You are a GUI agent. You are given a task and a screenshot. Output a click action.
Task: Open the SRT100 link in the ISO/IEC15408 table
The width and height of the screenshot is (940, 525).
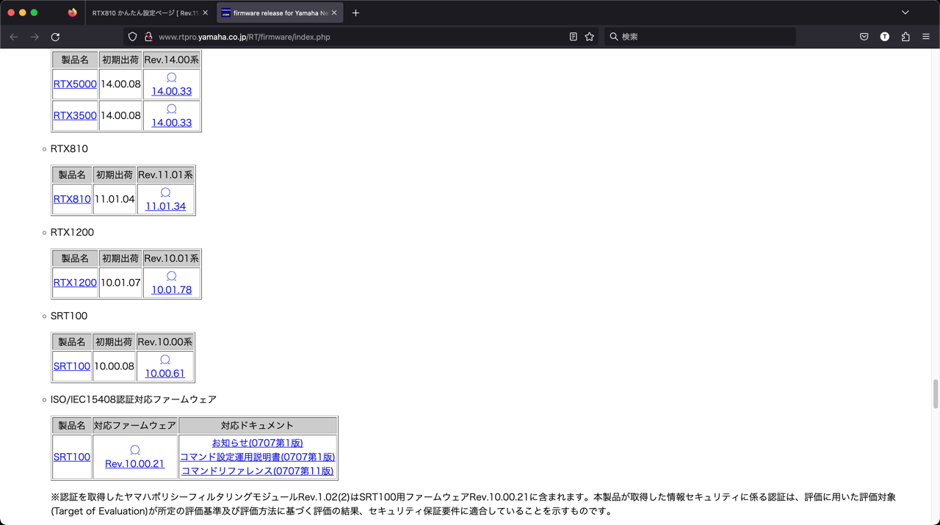(x=72, y=457)
